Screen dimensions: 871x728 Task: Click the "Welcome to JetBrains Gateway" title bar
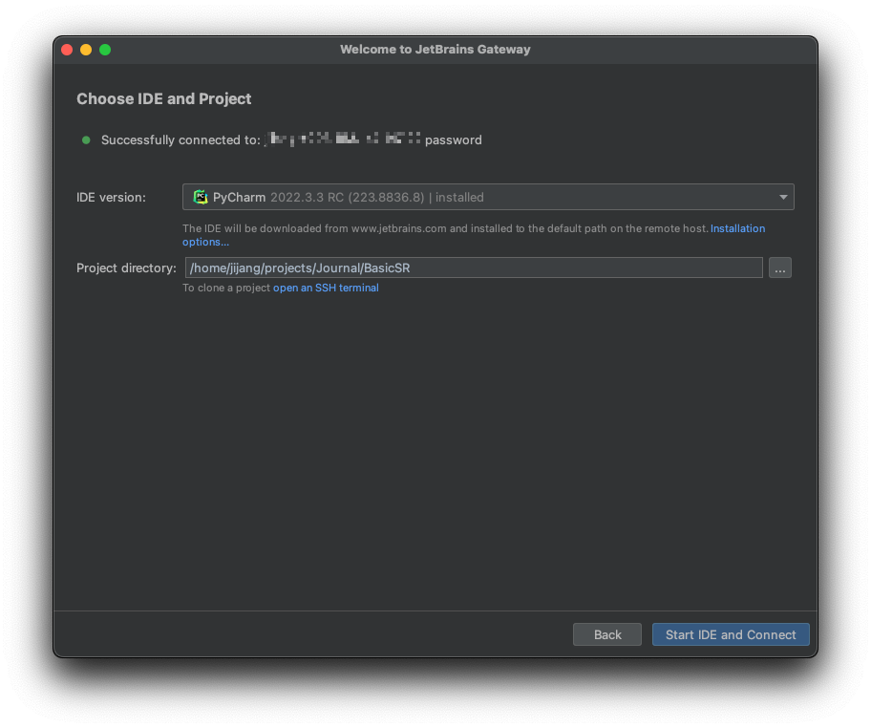[435, 49]
